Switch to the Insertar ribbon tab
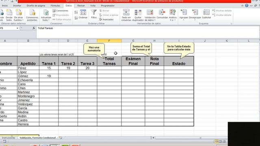The height and width of the screenshot is (146, 260). pyautogui.click(x=17, y=6)
